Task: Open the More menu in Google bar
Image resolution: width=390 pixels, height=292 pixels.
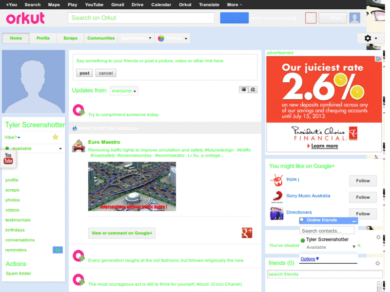Action: [234, 5]
